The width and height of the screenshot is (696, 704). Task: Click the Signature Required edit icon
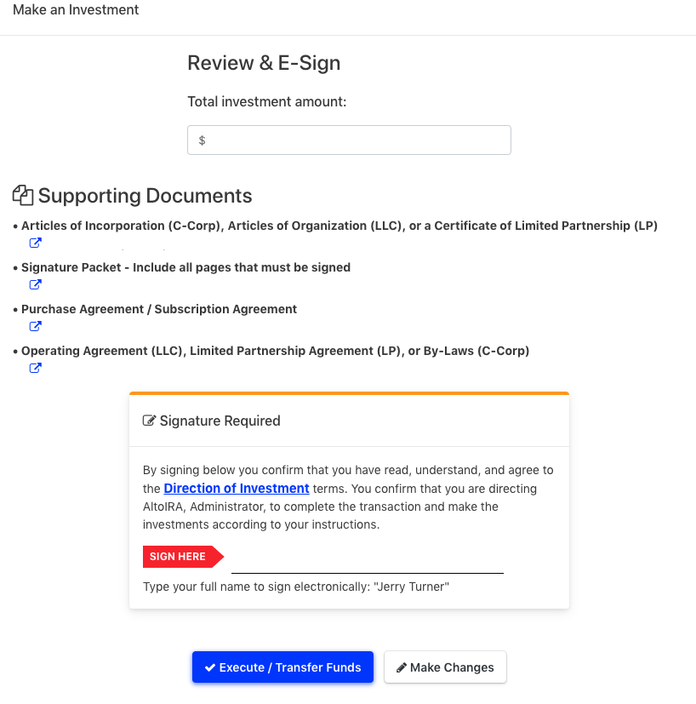tap(150, 421)
